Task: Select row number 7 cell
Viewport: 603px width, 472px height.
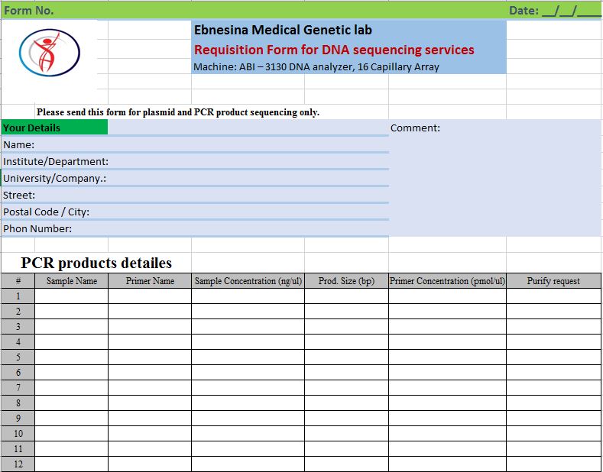Action: 18,388
